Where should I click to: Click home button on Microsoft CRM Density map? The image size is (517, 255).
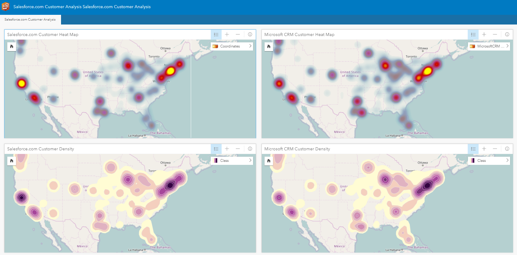(269, 161)
